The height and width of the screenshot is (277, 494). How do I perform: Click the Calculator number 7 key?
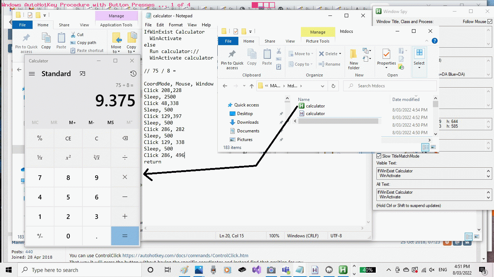click(40, 177)
